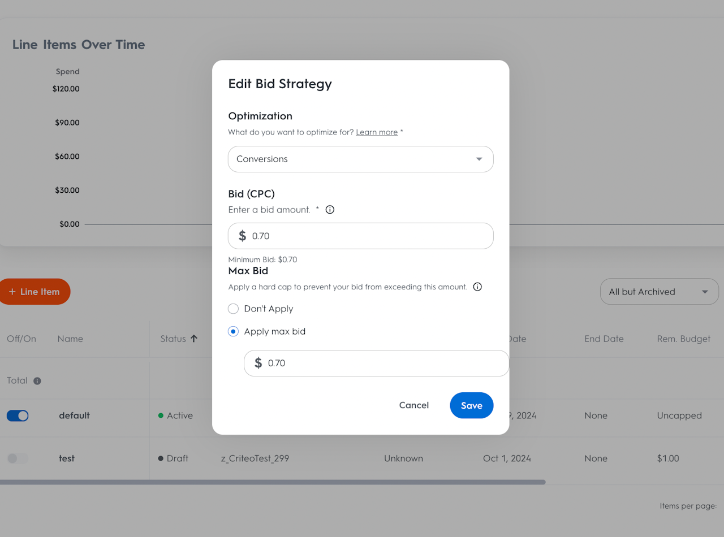Open the Learn more link
The image size is (724, 537).
pos(377,132)
